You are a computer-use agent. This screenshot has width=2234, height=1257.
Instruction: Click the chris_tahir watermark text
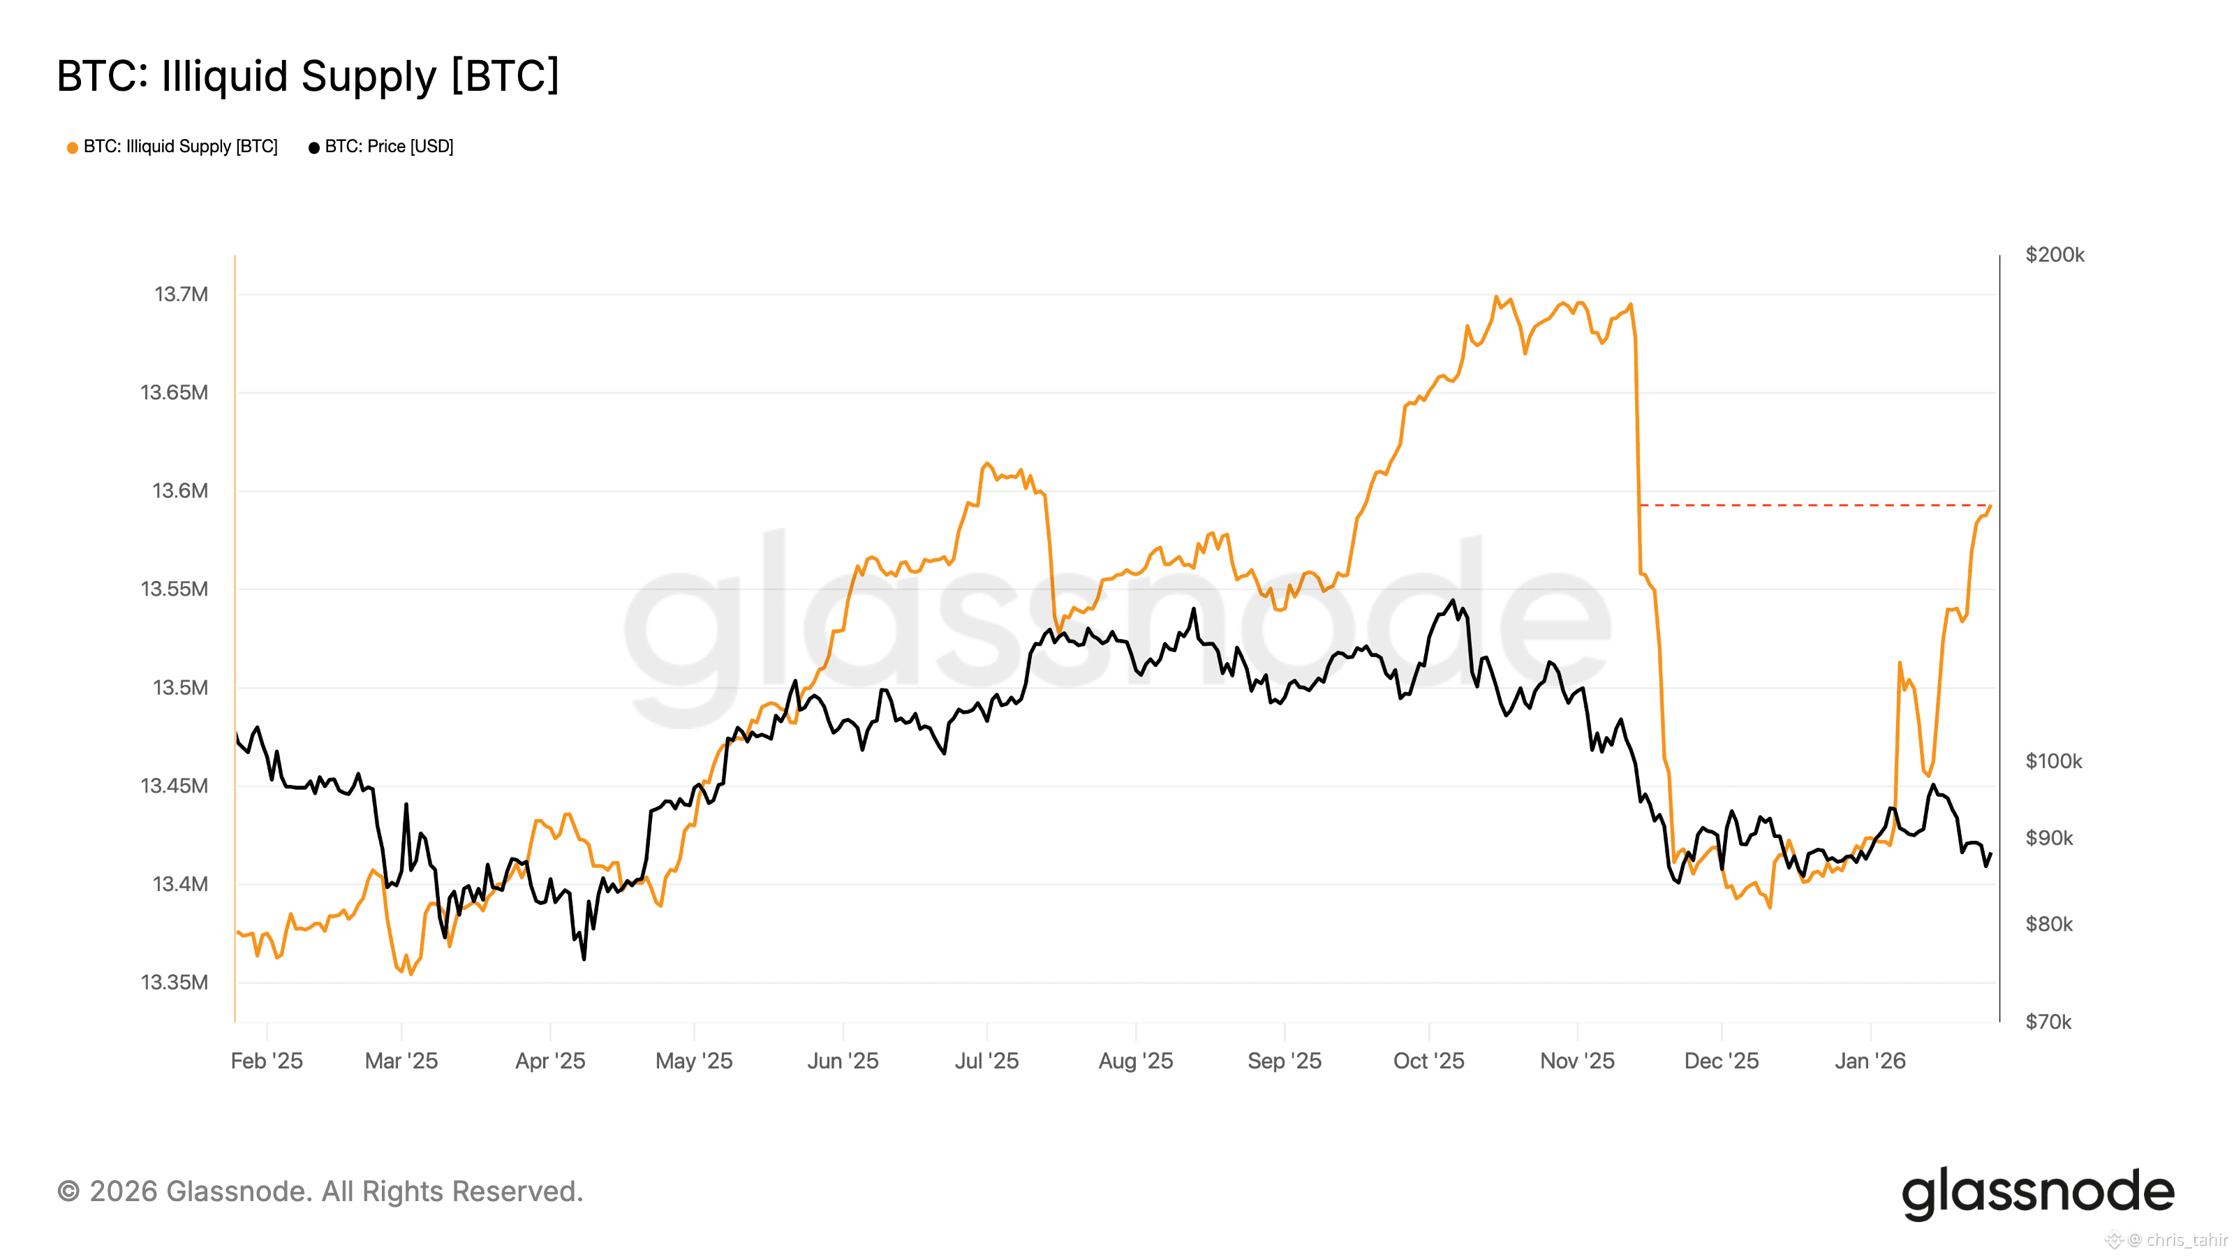(2185, 1240)
